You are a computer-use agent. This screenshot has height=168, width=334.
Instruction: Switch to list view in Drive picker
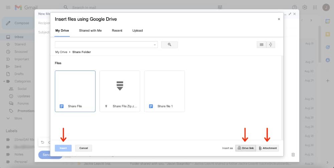point(262,45)
